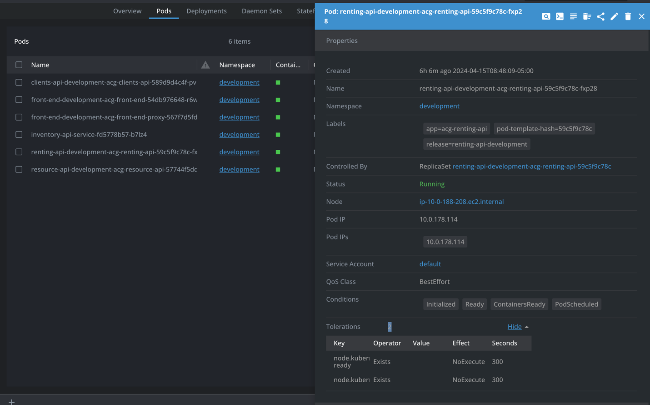Click the Running status text
Image resolution: width=650 pixels, height=405 pixels.
[x=432, y=184]
